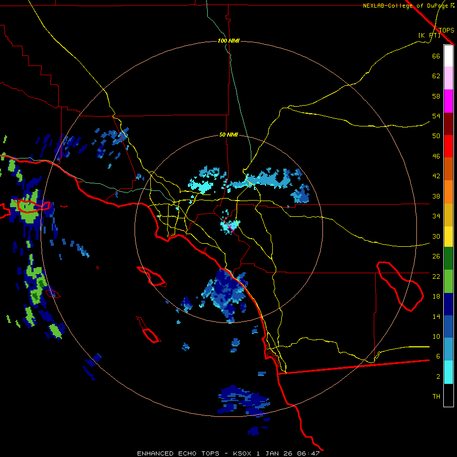Click the legend value 14
457x457 pixels.
[436, 316]
